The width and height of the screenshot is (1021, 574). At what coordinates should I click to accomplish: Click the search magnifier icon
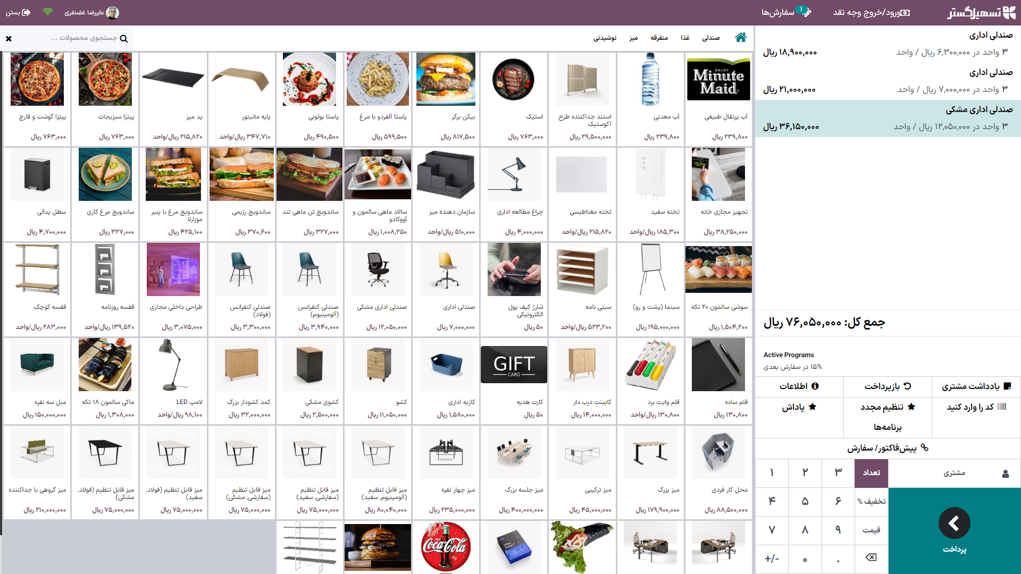(x=124, y=38)
